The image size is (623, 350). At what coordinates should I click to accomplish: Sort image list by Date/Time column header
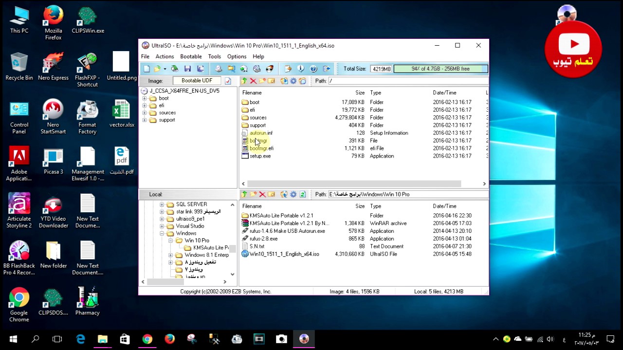tap(444, 93)
